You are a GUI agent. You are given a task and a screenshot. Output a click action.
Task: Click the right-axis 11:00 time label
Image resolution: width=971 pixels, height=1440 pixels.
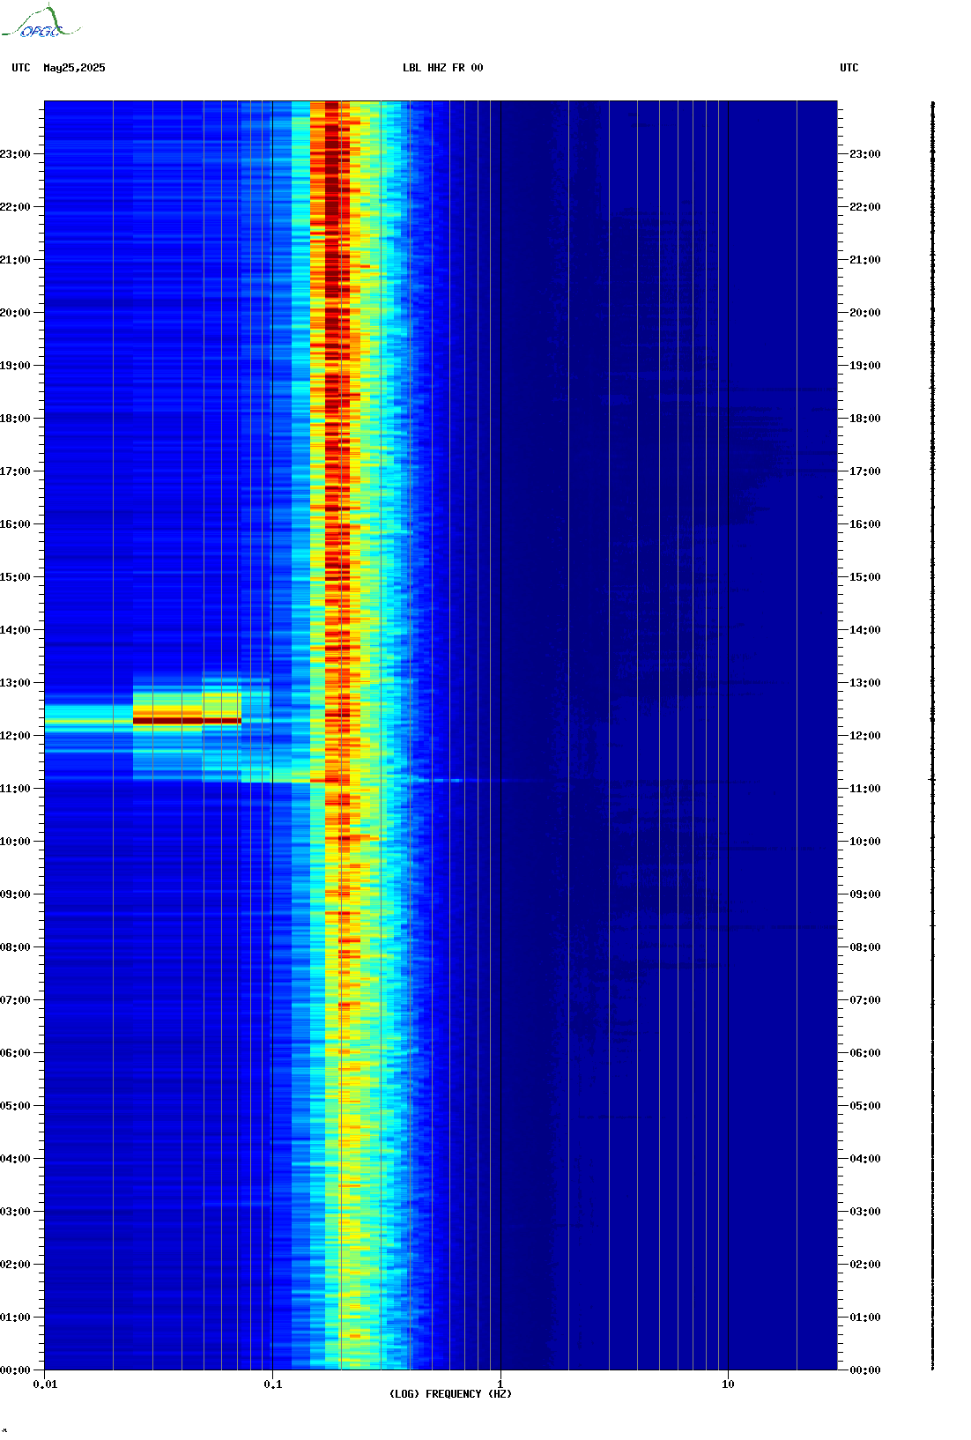[865, 789]
